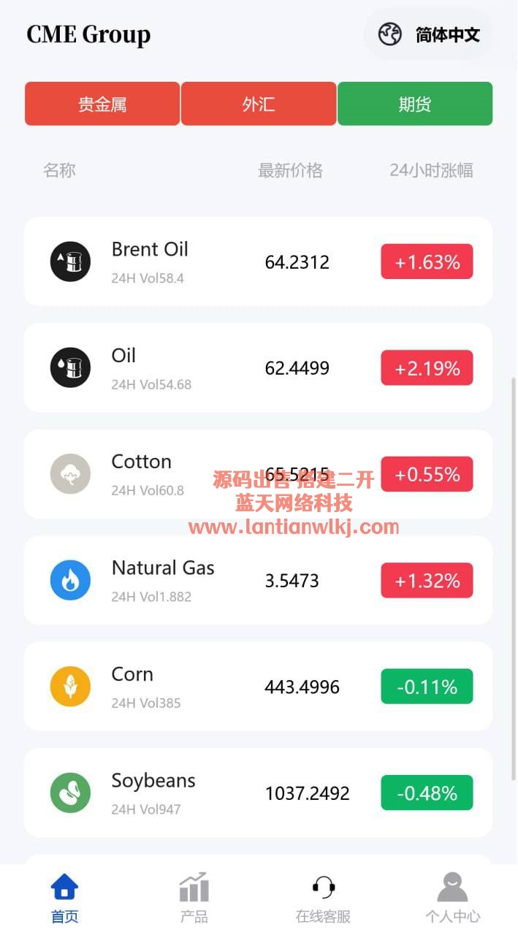Switch to the 贵金属 tab
This screenshot has width=518, height=935.
tap(102, 104)
